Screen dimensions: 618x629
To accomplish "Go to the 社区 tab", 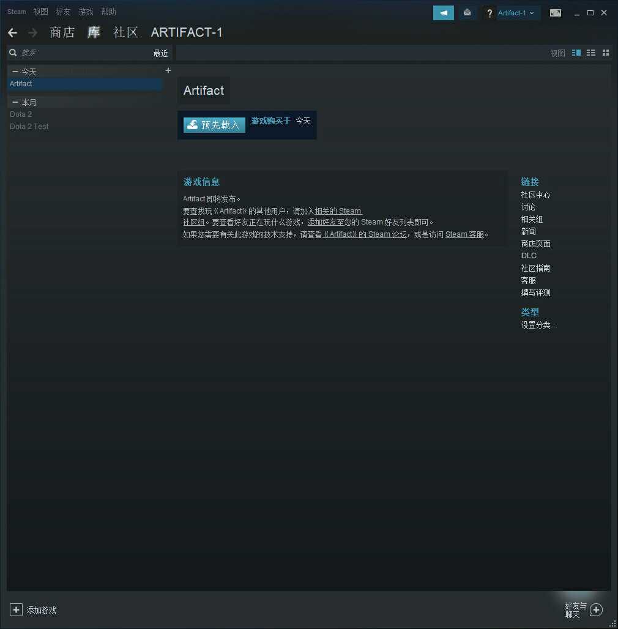I will pos(125,32).
